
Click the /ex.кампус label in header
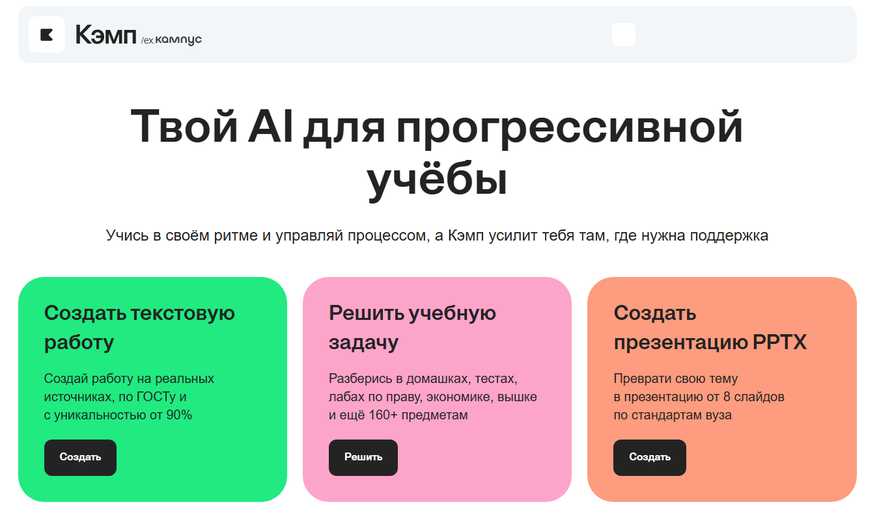[x=171, y=40]
